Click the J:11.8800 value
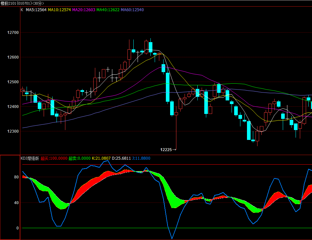Viewport: 312px width, 240px height. pyautogui.click(x=141, y=158)
